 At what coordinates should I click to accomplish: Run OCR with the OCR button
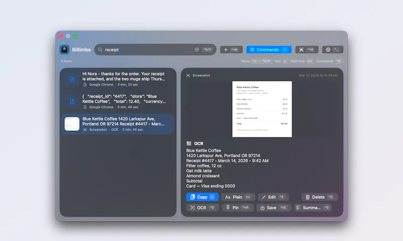(x=203, y=208)
